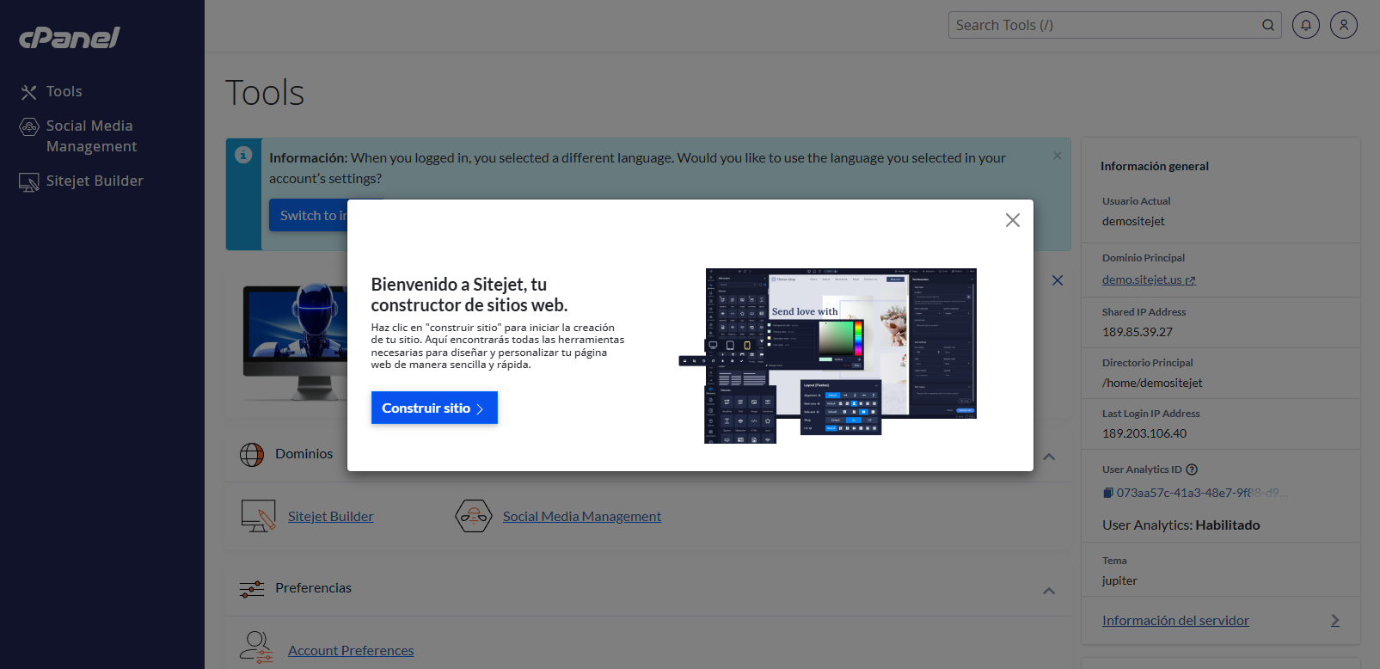Collapse the Dominios section chevron
This screenshot has height=669, width=1380.
(1049, 457)
